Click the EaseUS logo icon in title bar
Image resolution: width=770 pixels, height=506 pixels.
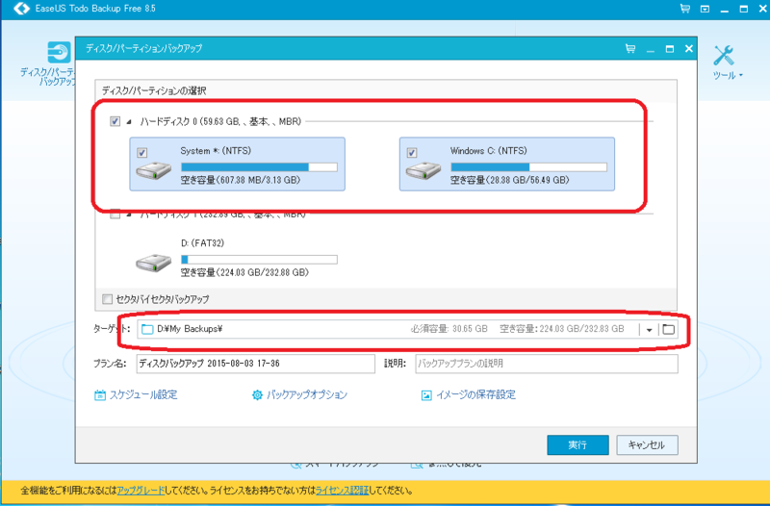click(21, 9)
